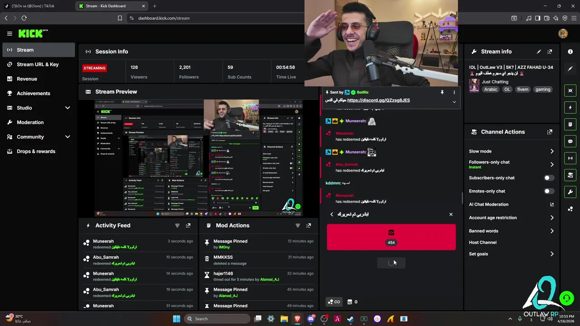This screenshot has height=326, width=580.
Task: Toggle the mod actions document icon
Action: point(570,125)
